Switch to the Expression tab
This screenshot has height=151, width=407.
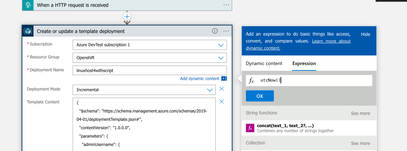[x=304, y=63]
